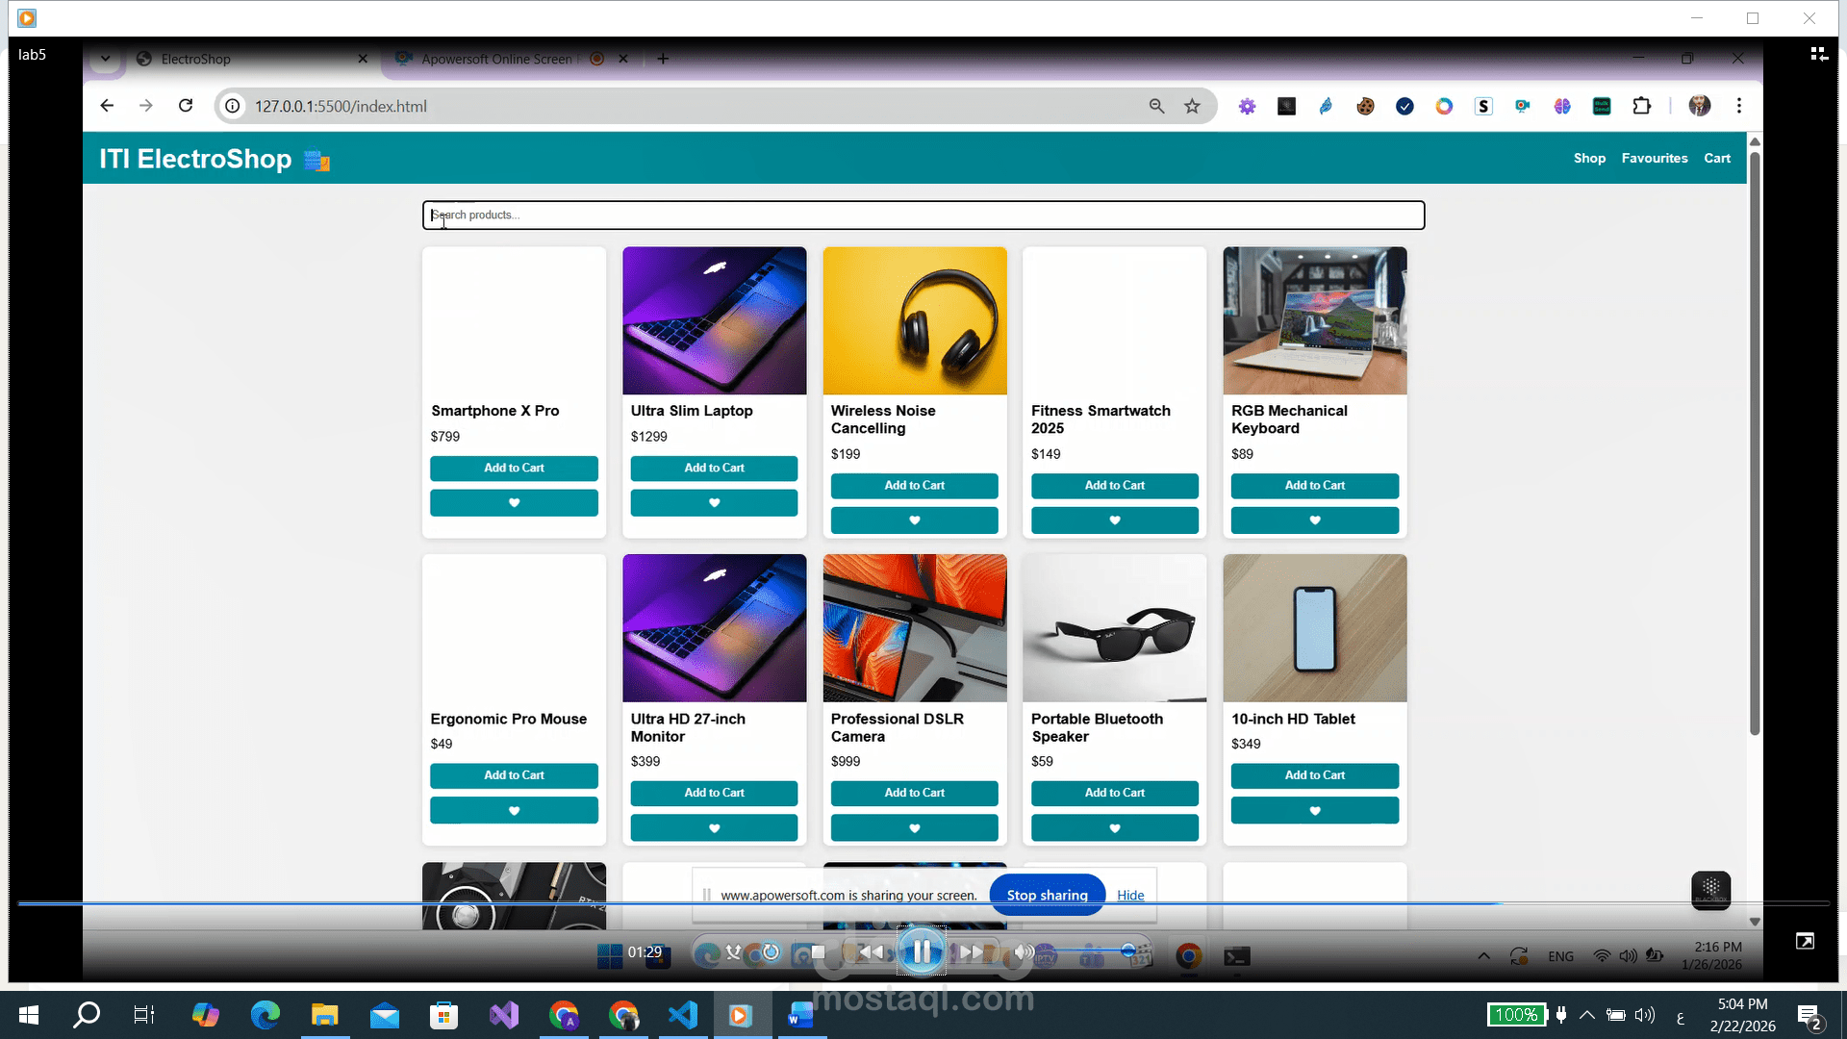The image size is (1847, 1039).
Task: Toggle the repeat playback icon
Action: click(771, 952)
